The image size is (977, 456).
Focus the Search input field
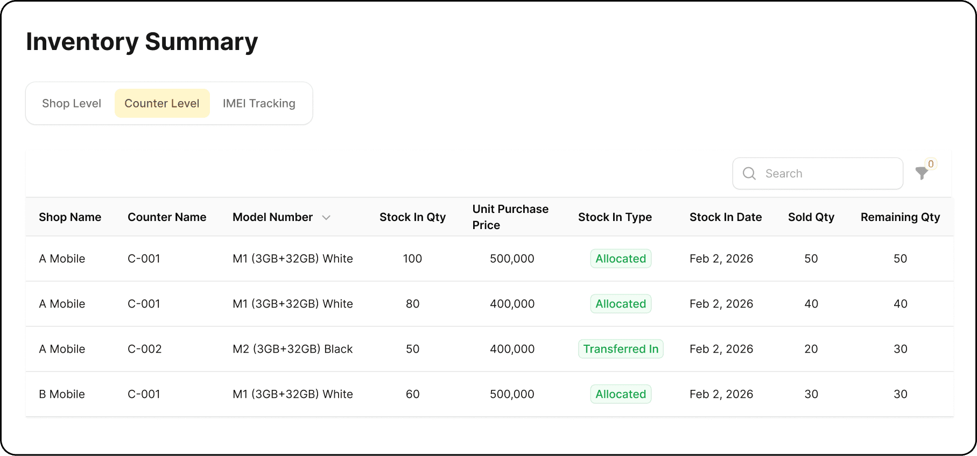point(818,173)
